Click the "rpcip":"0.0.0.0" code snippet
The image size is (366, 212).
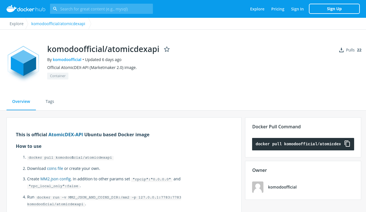[152, 179]
